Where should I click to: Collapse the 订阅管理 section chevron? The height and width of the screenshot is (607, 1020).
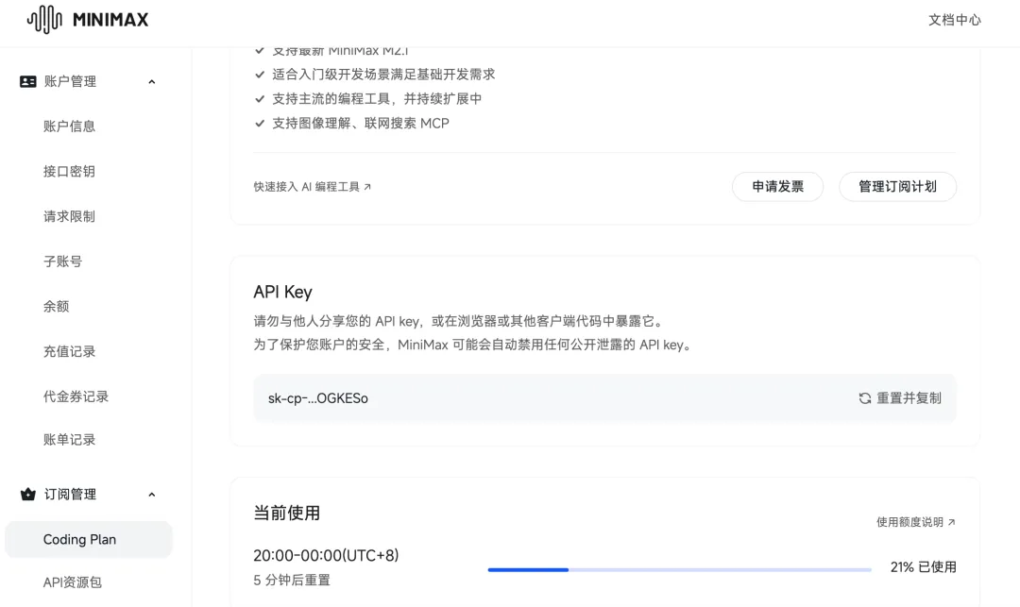[151, 495]
